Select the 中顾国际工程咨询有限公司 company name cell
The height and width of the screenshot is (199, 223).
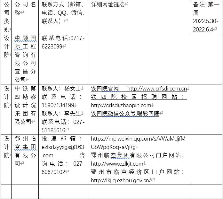point(25,59)
